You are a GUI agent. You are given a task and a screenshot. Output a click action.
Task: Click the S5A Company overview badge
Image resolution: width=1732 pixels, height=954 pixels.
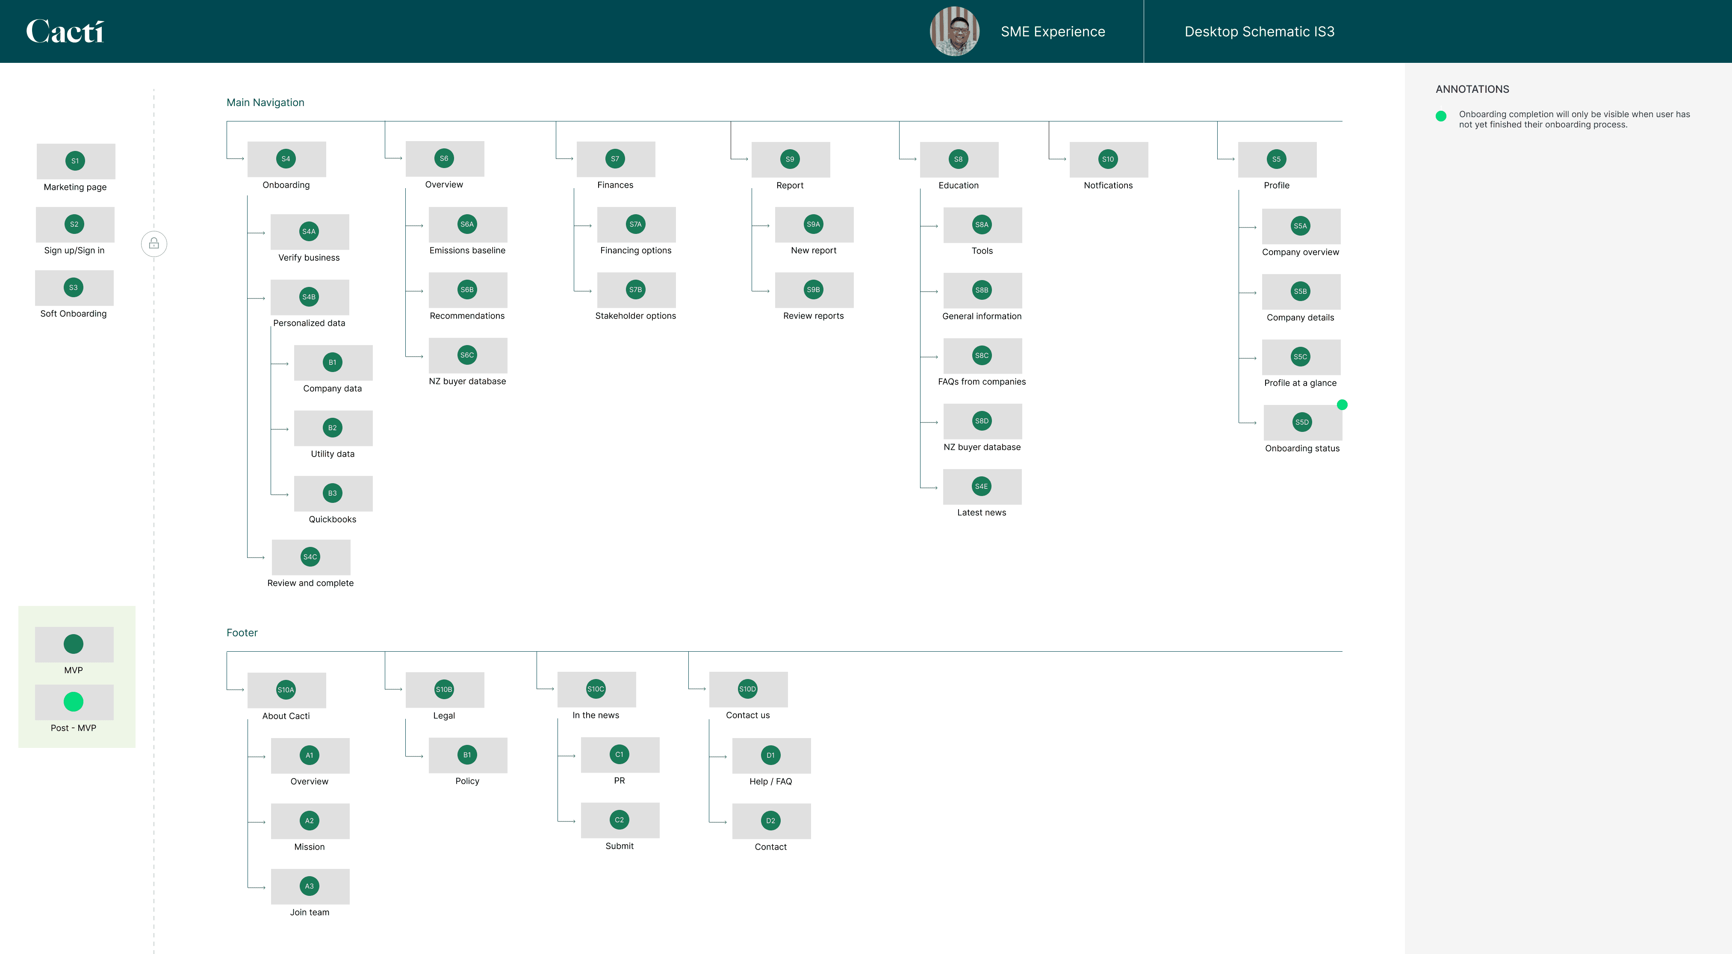pyautogui.click(x=1301, y=226)
